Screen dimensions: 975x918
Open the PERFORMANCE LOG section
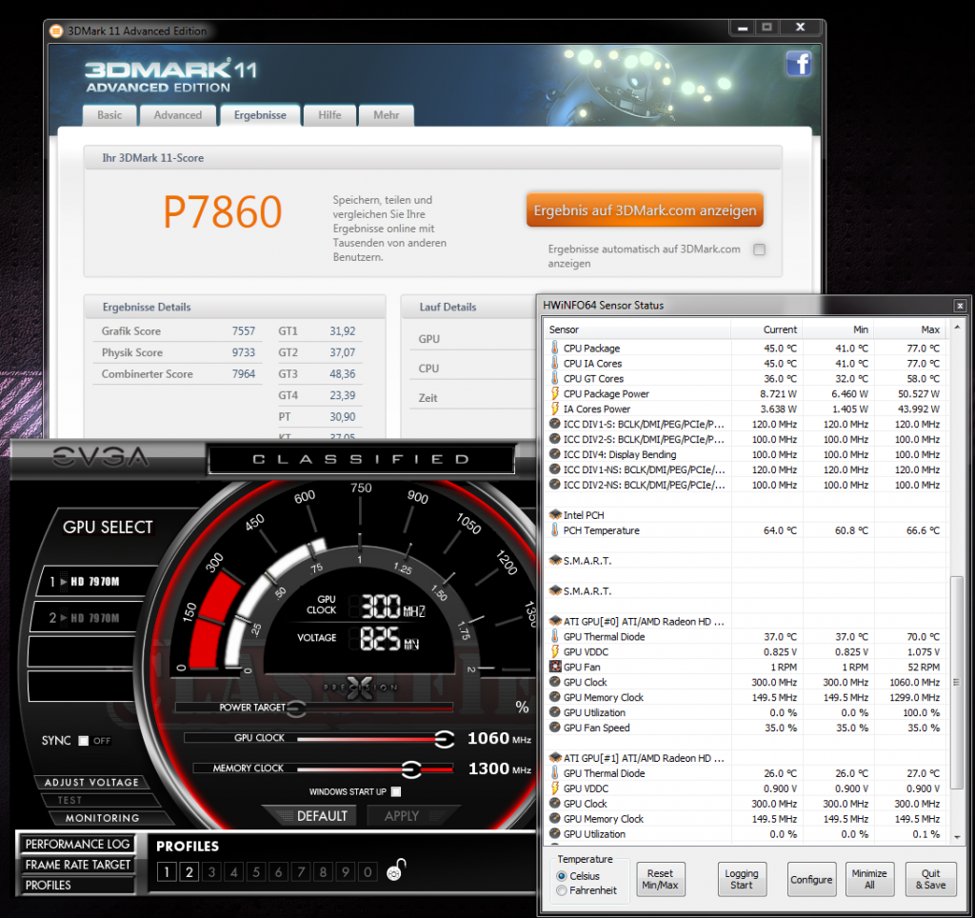point(77,844)
